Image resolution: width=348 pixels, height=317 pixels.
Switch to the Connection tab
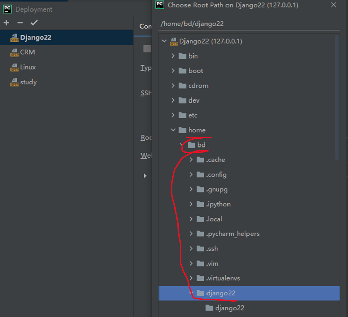[146, 26]
